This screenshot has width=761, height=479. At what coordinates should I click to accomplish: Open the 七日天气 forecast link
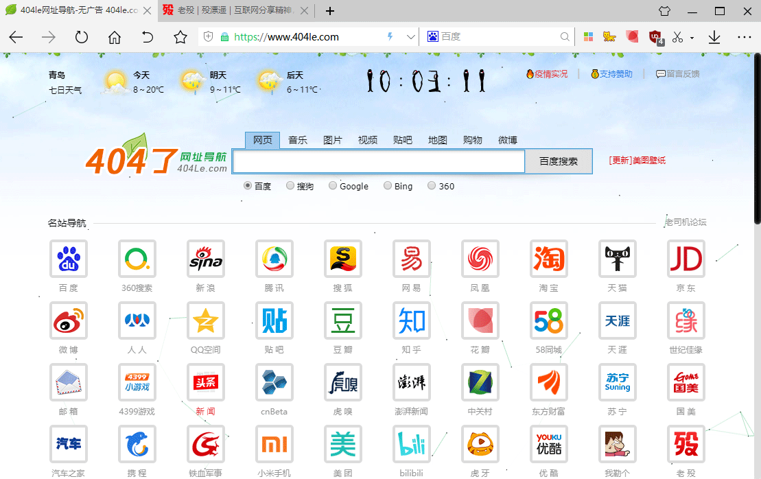65,91
